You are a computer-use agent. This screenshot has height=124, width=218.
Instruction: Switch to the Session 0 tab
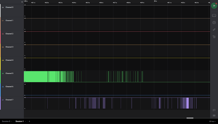coord(6,121)
